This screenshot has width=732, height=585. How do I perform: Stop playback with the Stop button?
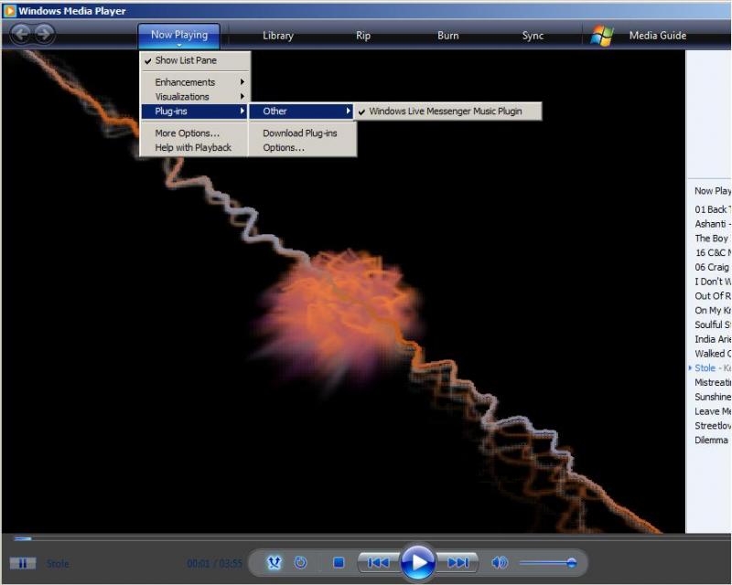coord(339,563)
